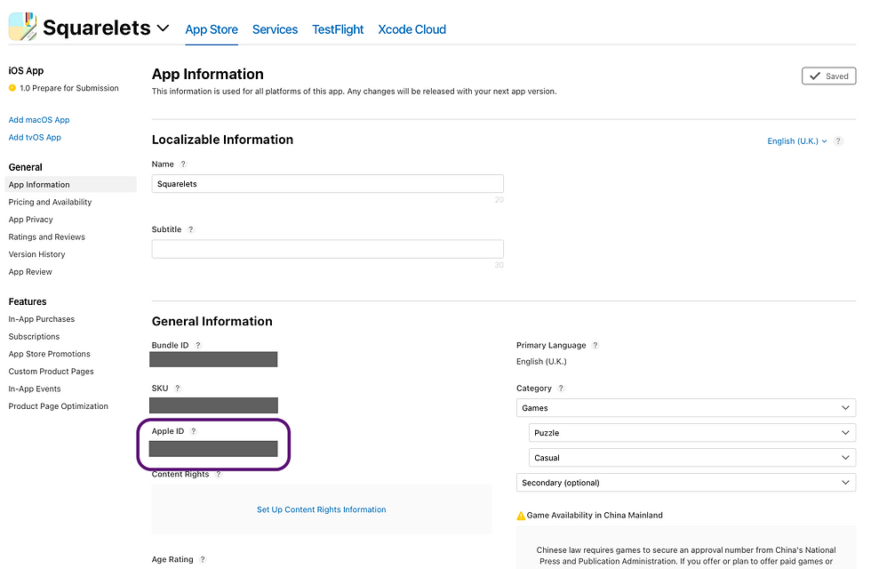Viewport: 871px width, 569px height.
Task: Click the App Information page heading
Action: coord(208,74)
